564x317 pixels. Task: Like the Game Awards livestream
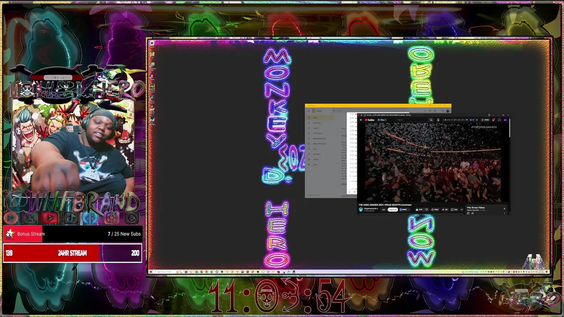coord(419,210)
